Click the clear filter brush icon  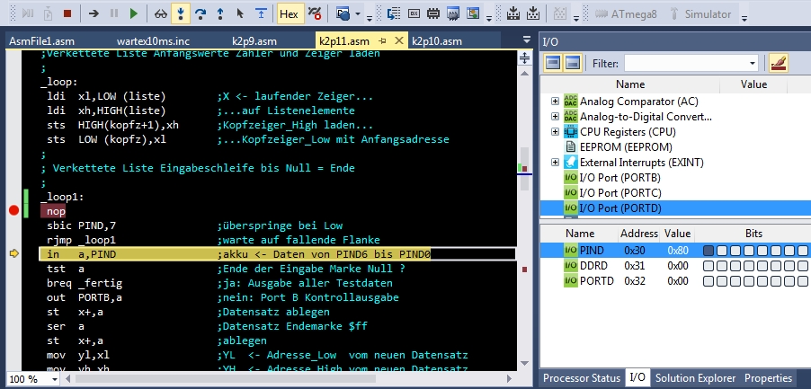click(x=778, y=63)
